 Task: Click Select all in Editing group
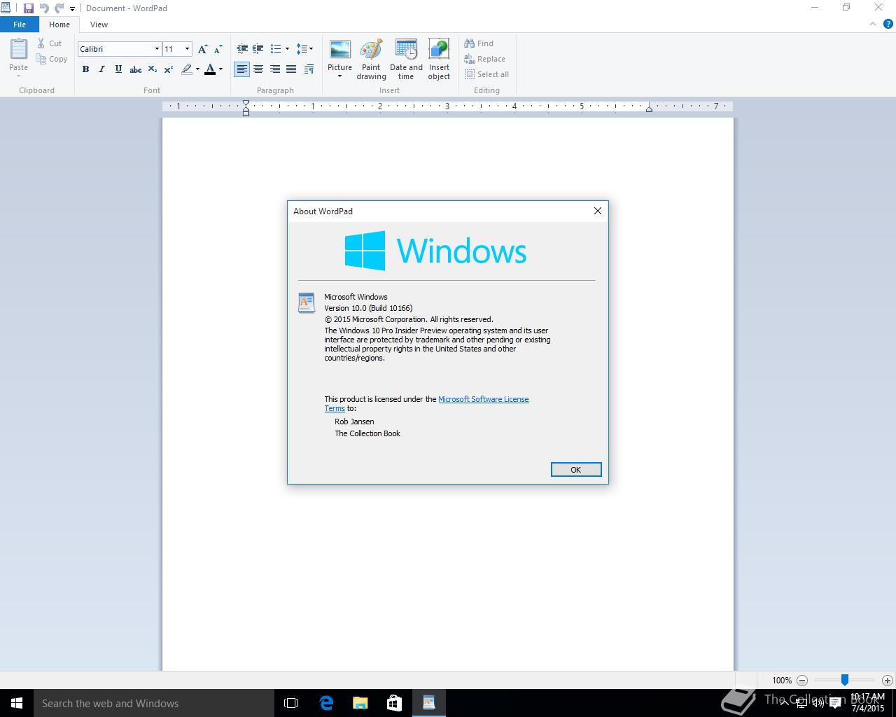(486, 74)
